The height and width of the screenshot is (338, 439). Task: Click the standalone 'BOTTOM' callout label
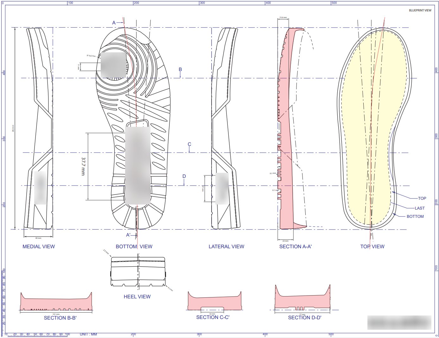tap(415, 217)
